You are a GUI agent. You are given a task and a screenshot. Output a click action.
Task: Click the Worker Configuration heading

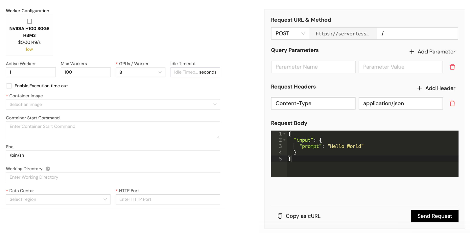(x=28, y=11)
